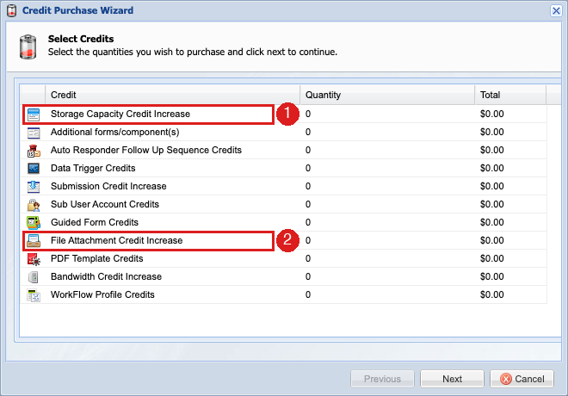Edit quantity for Additional forms/component(s)
The image size is (568, 396).
[x=387, y=133]
